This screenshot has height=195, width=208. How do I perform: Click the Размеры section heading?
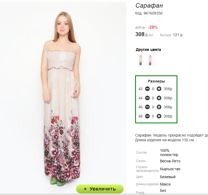156,81
